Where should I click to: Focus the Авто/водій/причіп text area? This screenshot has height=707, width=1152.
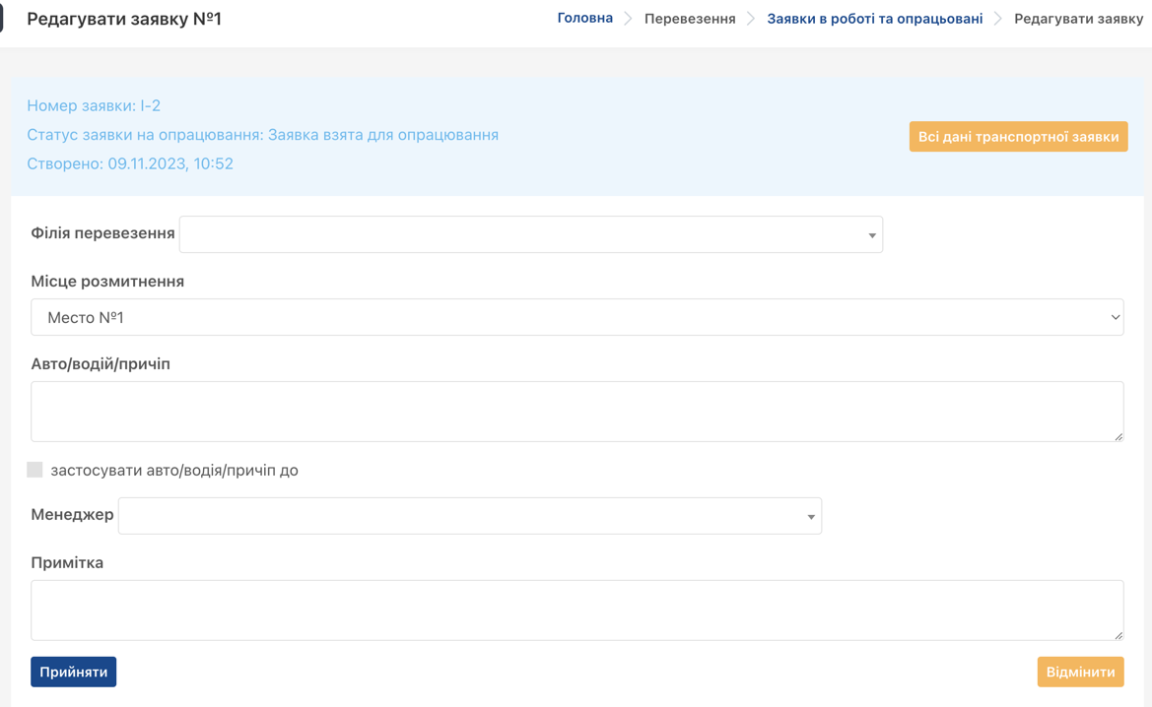(576, 411)
